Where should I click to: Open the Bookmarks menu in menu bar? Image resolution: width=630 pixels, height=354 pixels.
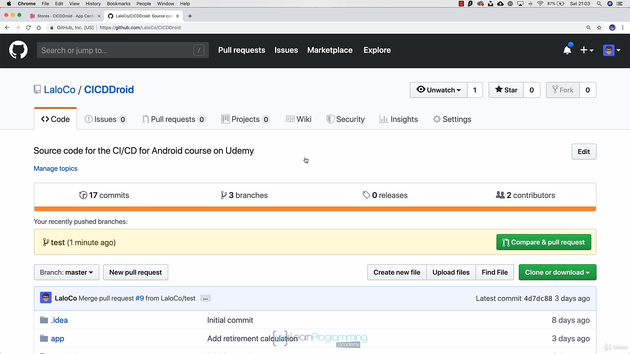click(x=118, y=4)
